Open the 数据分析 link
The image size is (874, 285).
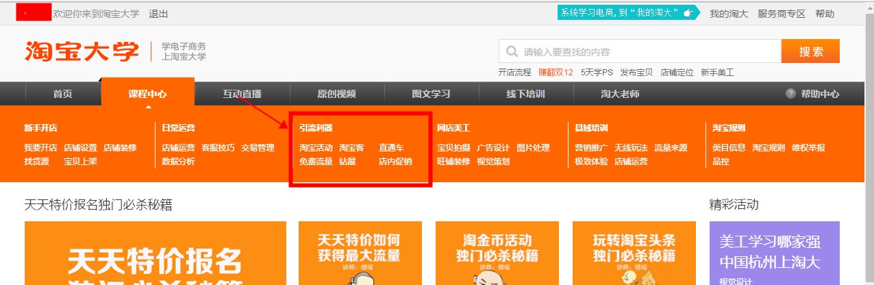[x=178, y=161]
